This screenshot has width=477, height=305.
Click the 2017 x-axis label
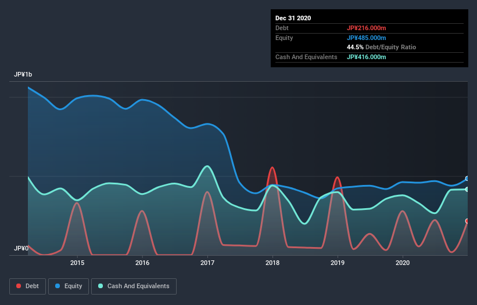(207, 263)
